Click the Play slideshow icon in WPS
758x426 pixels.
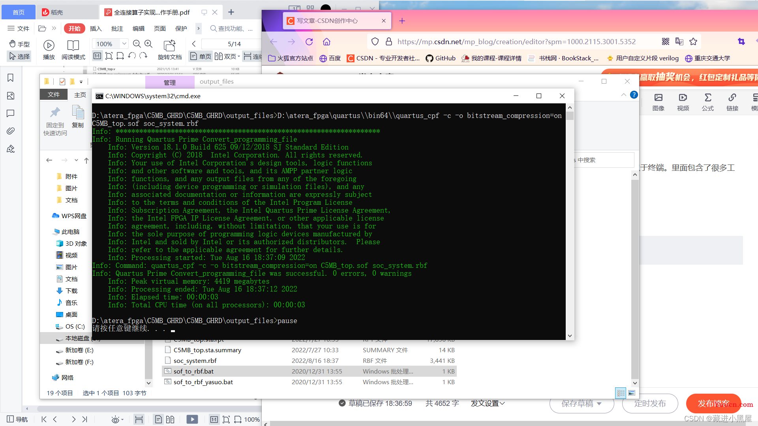(49, 50)
